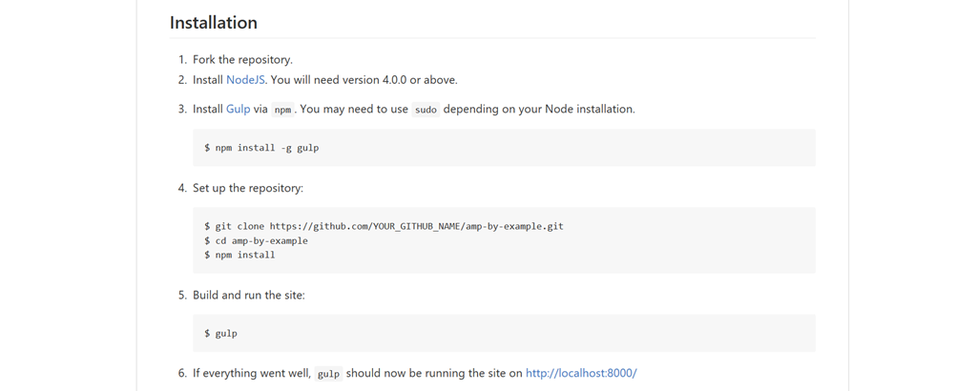Click the inline sudo code word

[x=426, y=110]
